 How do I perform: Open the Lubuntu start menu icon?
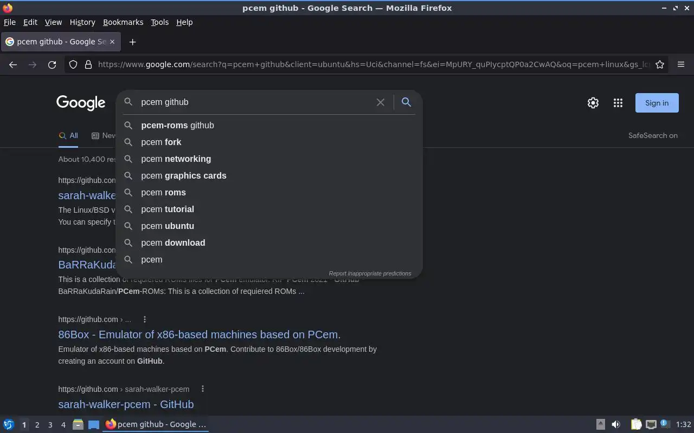pyautogui.click(x=9, y=424)
